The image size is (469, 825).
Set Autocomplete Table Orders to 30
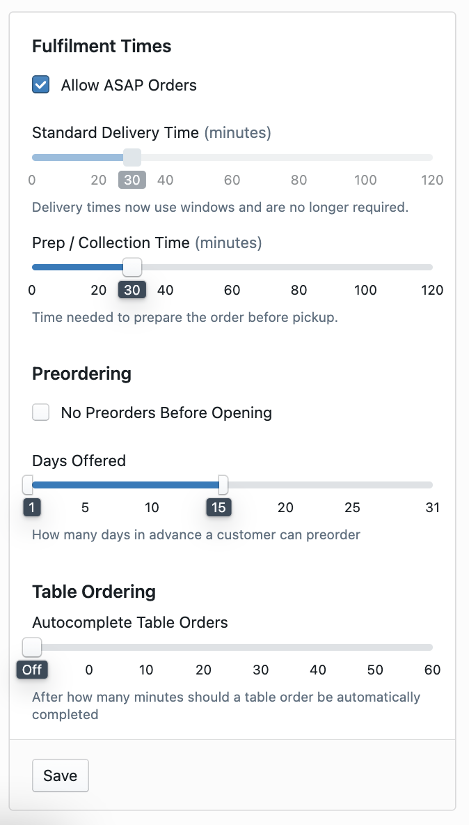click(x=261, y=647)
